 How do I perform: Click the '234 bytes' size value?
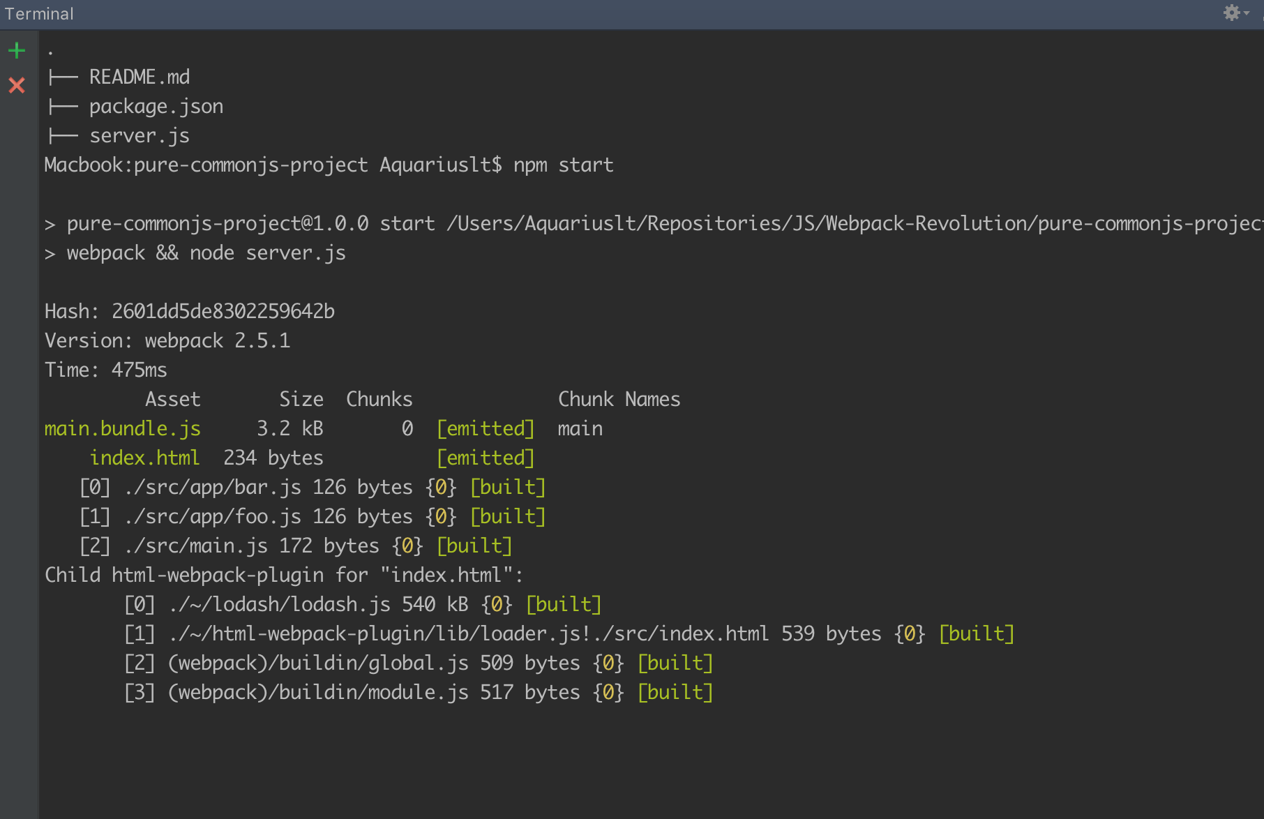[x=273, y=458]
